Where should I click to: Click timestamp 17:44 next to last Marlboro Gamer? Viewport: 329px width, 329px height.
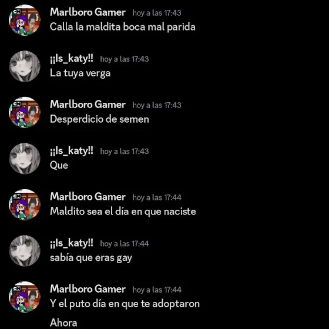157,290
